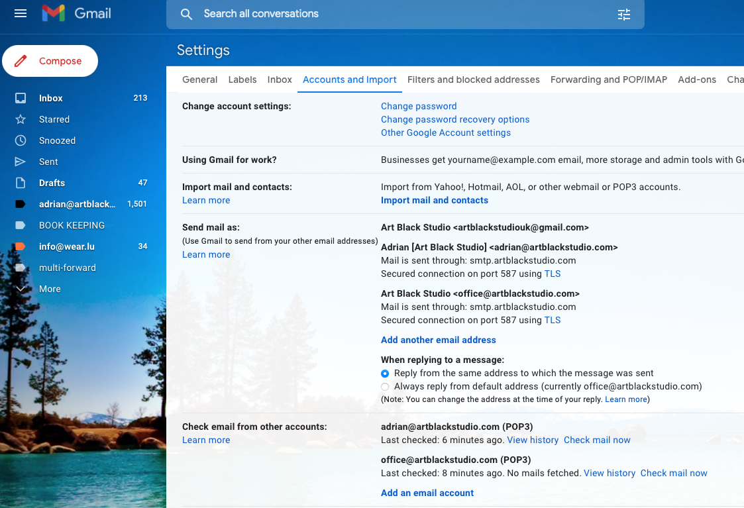Open Other Google Account settings link
Viewport: 744px width, 508px height.
pos(446,133)
